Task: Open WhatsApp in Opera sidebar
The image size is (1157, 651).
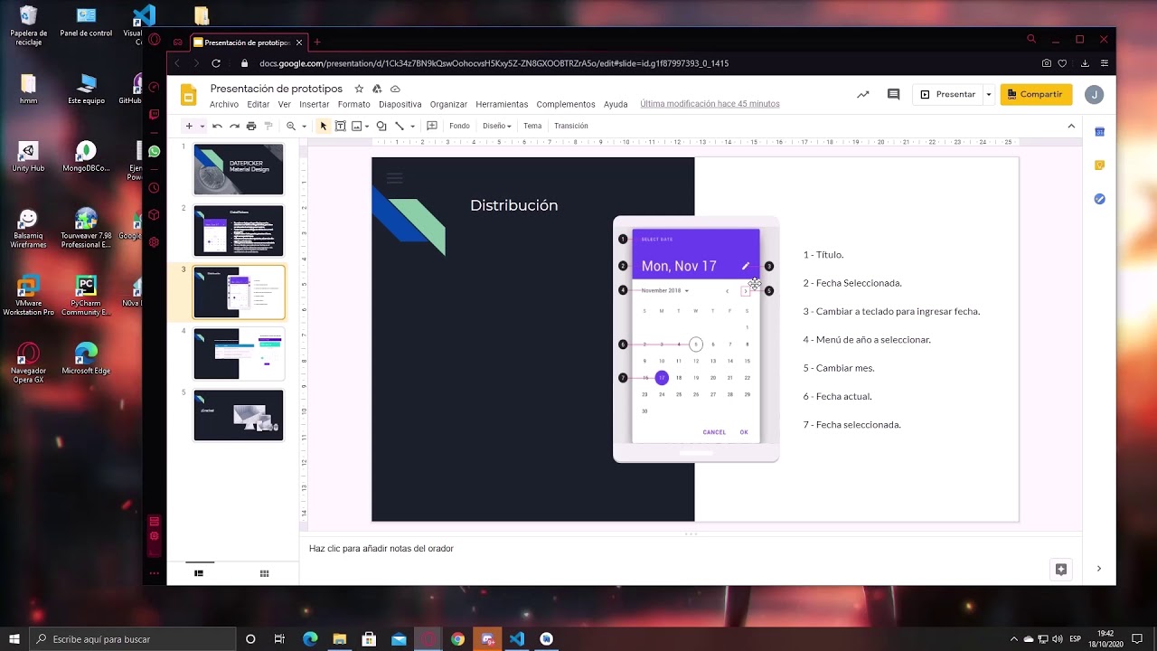Action: pyautogui.click(x=155, y=152)
